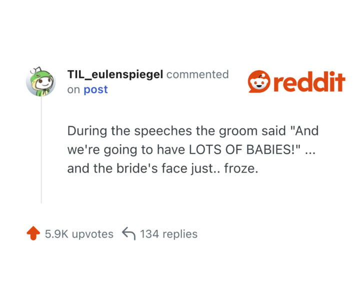Open the TIL_eulenspiegel username profile link
The image size is (358, 300).
click(115, 75)
